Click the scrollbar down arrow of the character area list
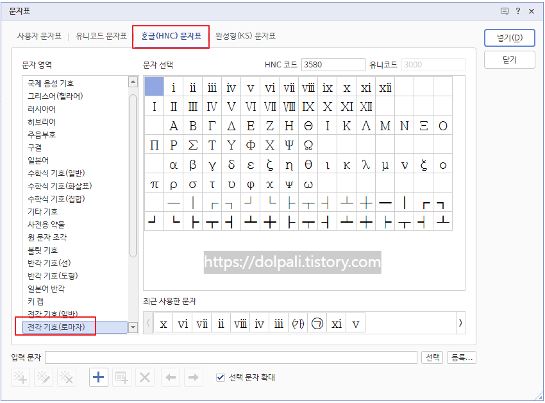This screenshot has height=403, width=545. point(133,327)
